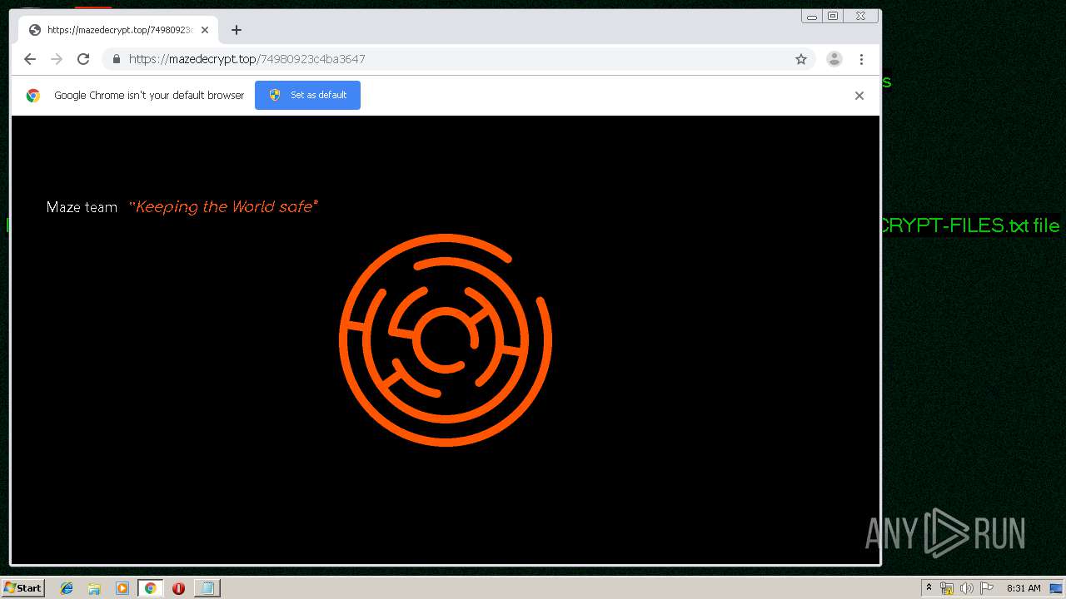Screen dimensions: 1066x599
Task: Open Windows Explorer folder icon in taskbar
Action: click(x=94, y=588)
